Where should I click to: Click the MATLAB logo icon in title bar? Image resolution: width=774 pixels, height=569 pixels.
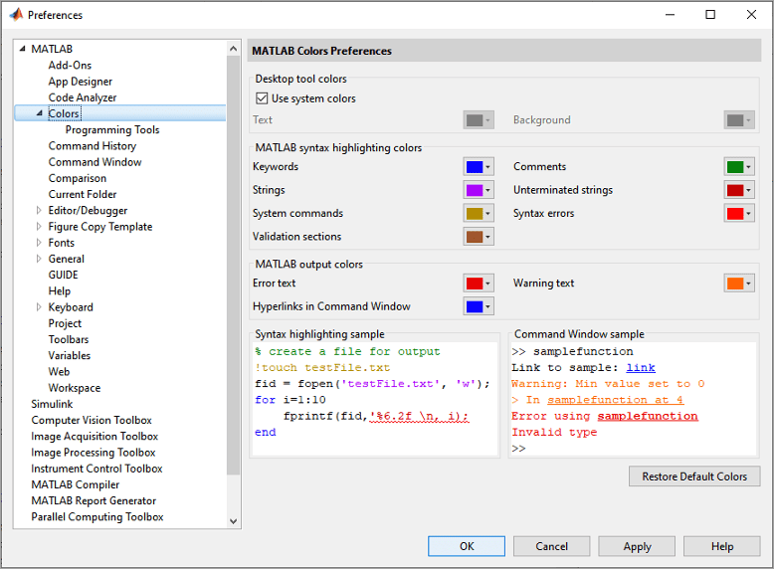pyautogui.click(x=16, y=15)
